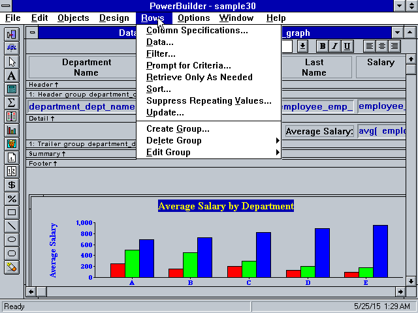The width and height of the screenshot is (418, 313).
Task: Select the department_dept_name field
Action: tap(82, 106)
